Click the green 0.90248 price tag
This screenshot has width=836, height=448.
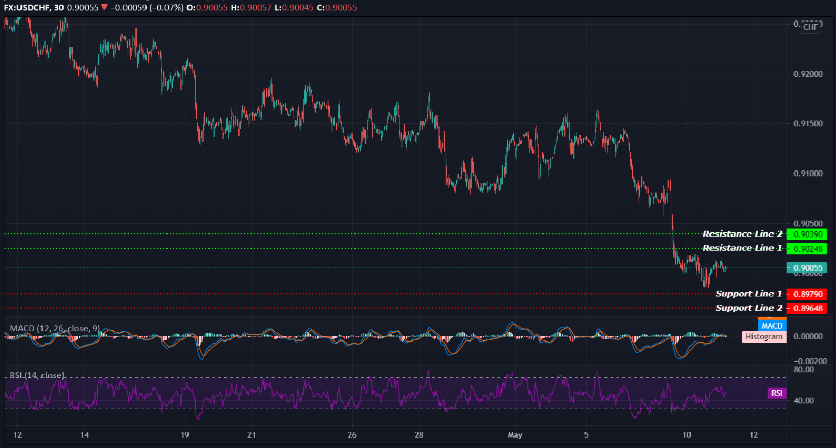click(807, 249)
